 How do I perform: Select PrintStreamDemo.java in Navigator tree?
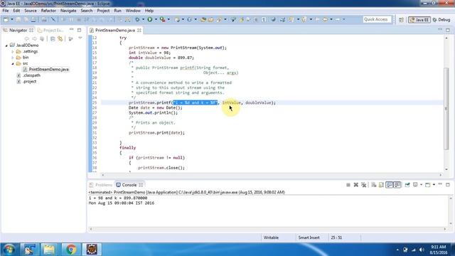tap(49, 70)
